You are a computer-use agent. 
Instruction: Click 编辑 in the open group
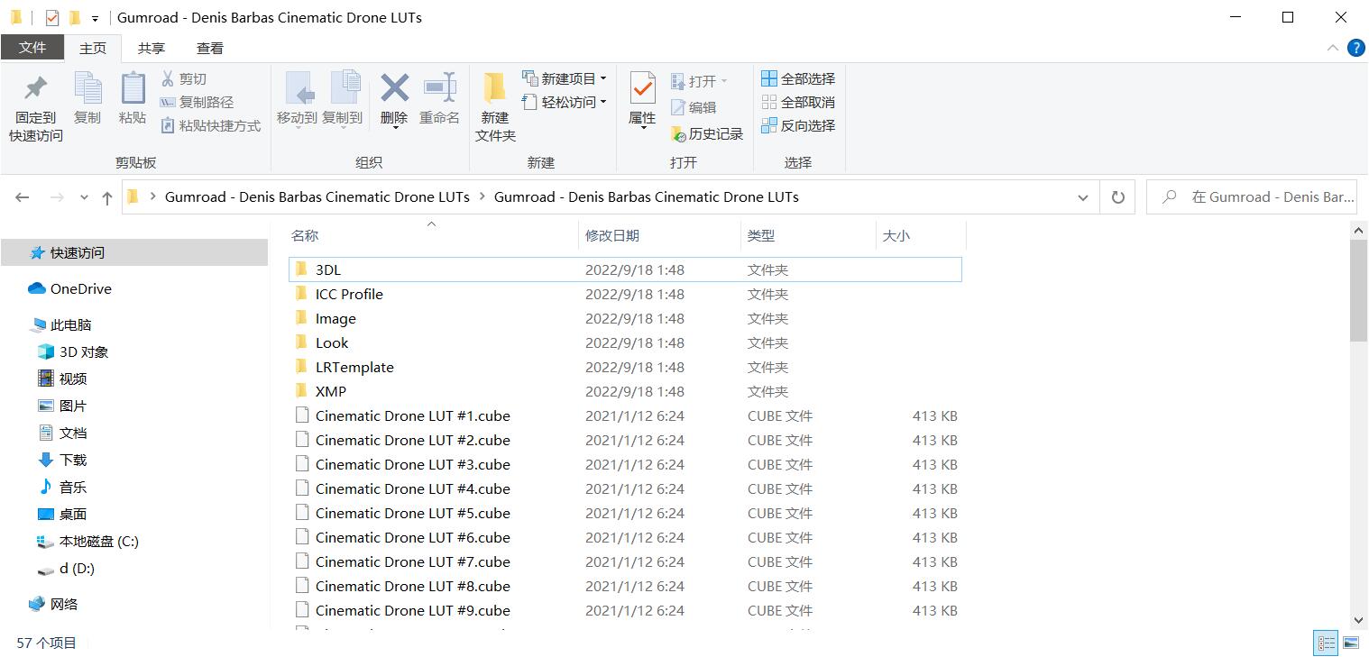point(694,107)
